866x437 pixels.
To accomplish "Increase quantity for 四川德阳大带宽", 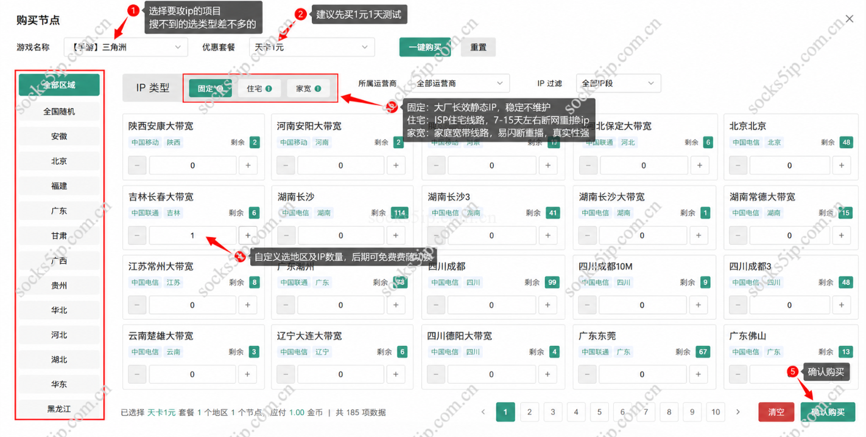I will [x=547, y=374].
